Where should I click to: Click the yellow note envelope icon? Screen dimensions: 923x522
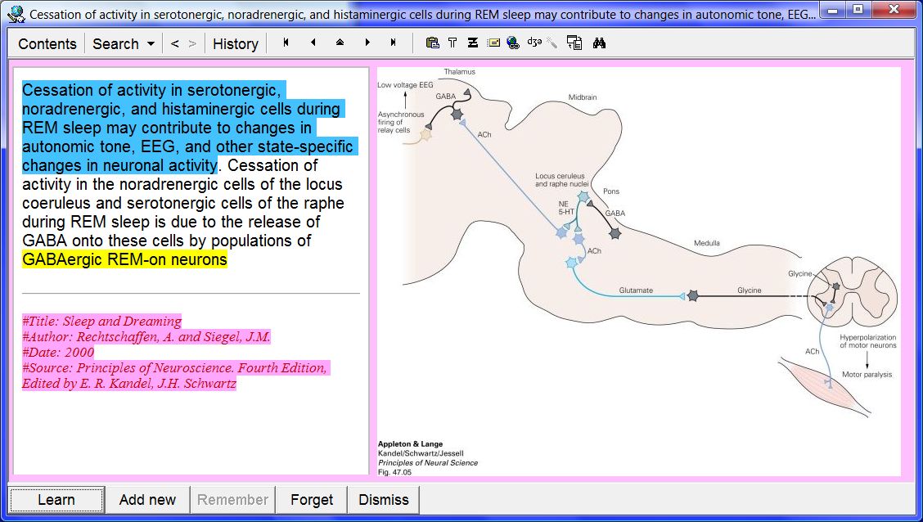(493, 43)
